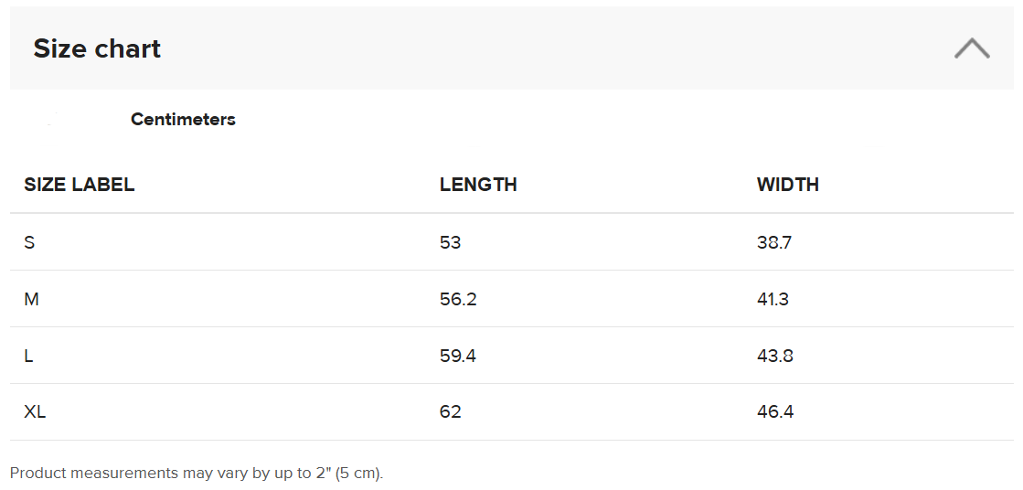Select the L size label cell
The height and width of the screenshot is (490, 1023).
[x=29, y=356]
